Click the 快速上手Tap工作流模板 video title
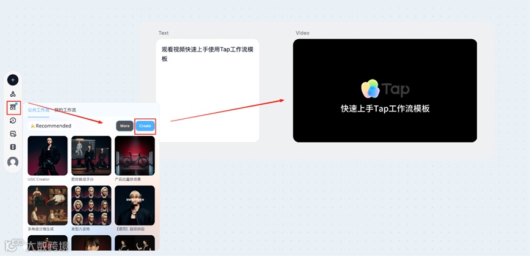The width and height of the screenshot is (530, 256). 385,109
